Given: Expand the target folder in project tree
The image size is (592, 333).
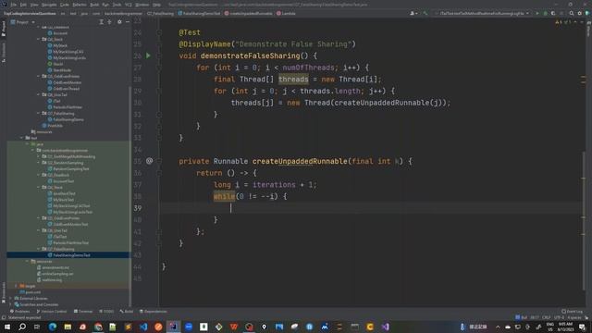Looking at the screenshot, I should click(x=16, y=286).
